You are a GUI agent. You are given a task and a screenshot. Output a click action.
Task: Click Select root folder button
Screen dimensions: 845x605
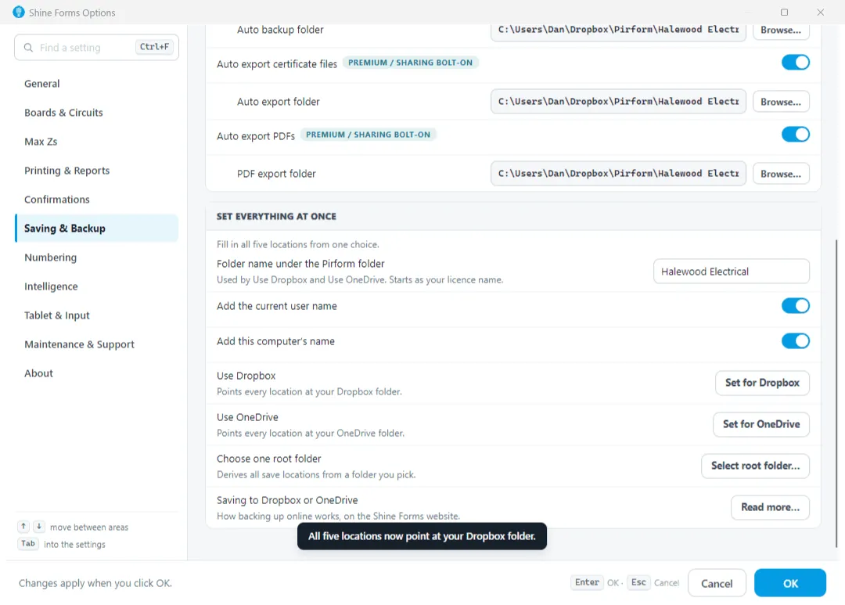(x=755, y=466)
